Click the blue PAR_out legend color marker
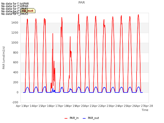 (x=84, y=118)
